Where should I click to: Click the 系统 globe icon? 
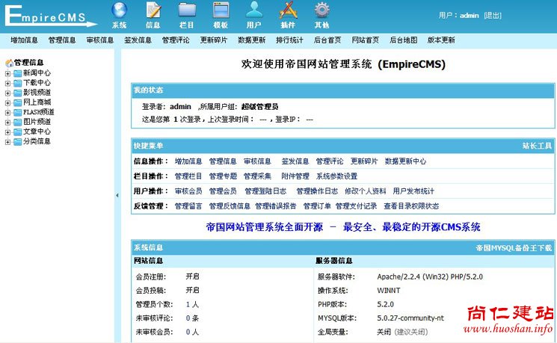pos(119,10)
